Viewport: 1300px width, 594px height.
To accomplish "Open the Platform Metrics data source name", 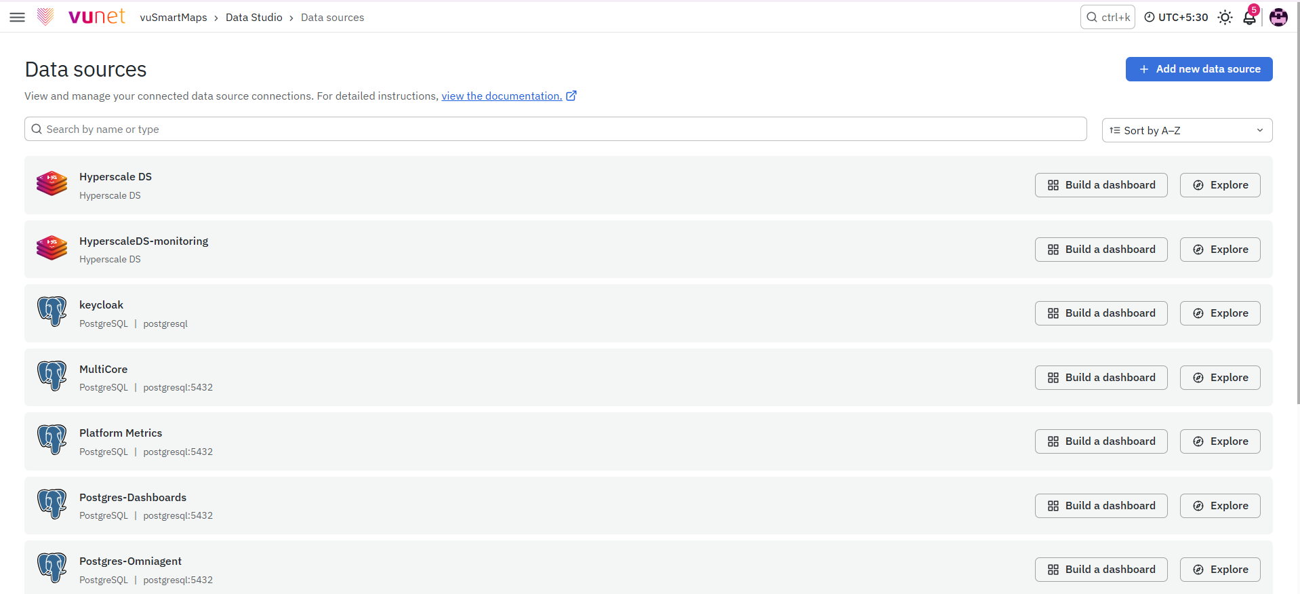I will (121, 433).
